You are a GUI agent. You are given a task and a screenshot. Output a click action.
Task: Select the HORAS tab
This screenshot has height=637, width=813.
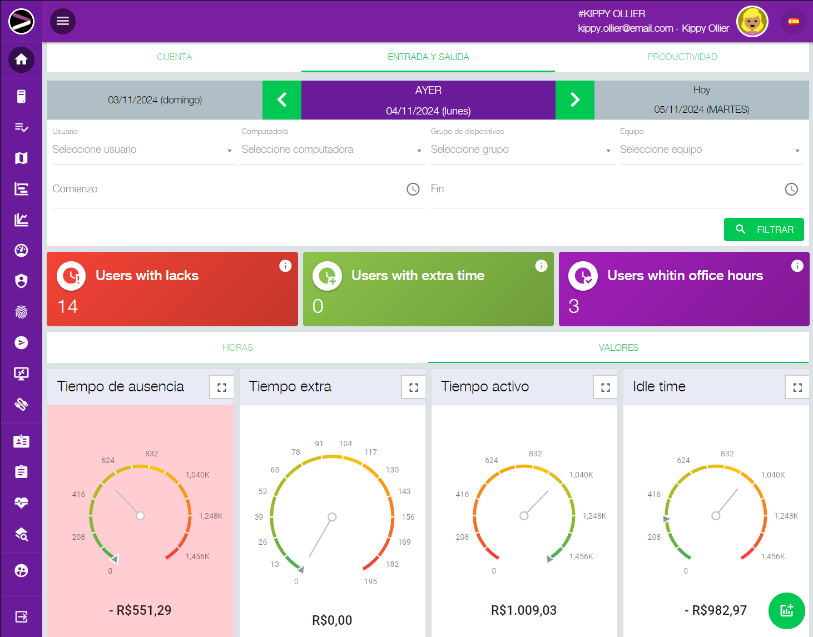[237, 347]
